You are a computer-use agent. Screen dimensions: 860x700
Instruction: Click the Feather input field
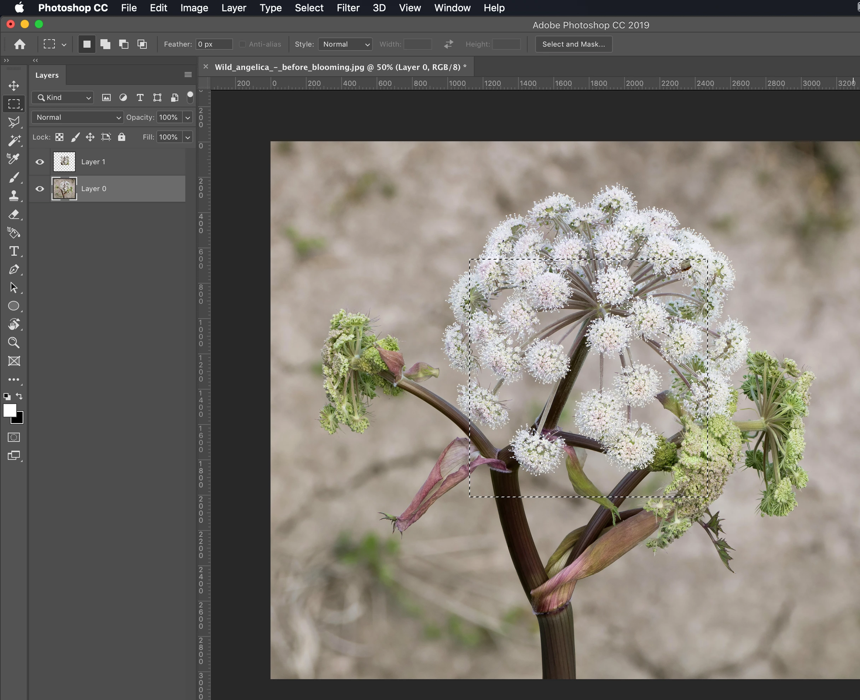click(214, 44)
